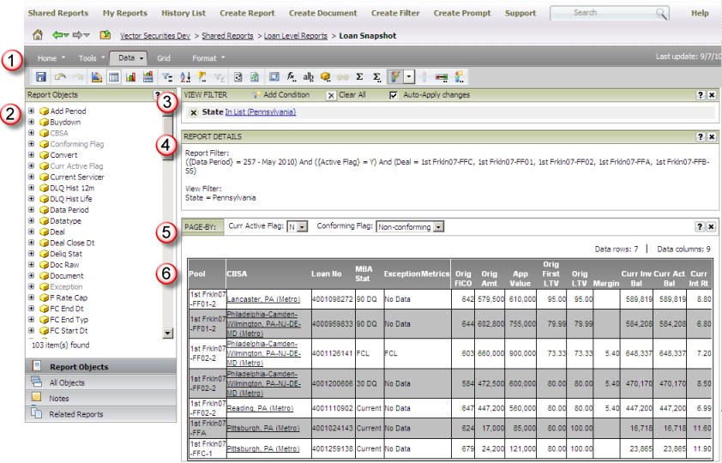Switch to Grid view icon
This screenshot has width=722, height=463.
tap(114, 77)
